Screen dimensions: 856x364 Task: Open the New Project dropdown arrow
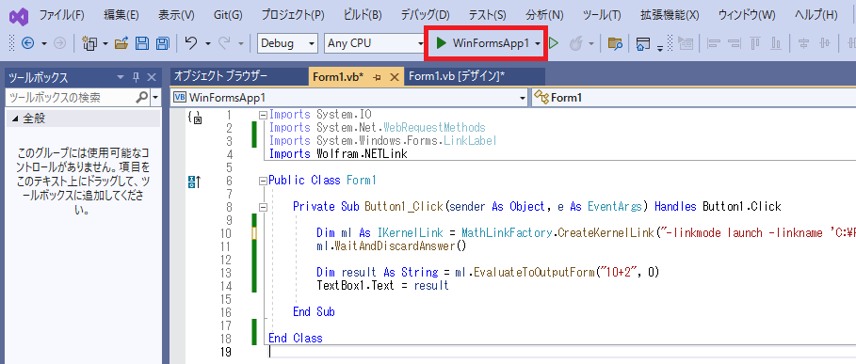105,43
